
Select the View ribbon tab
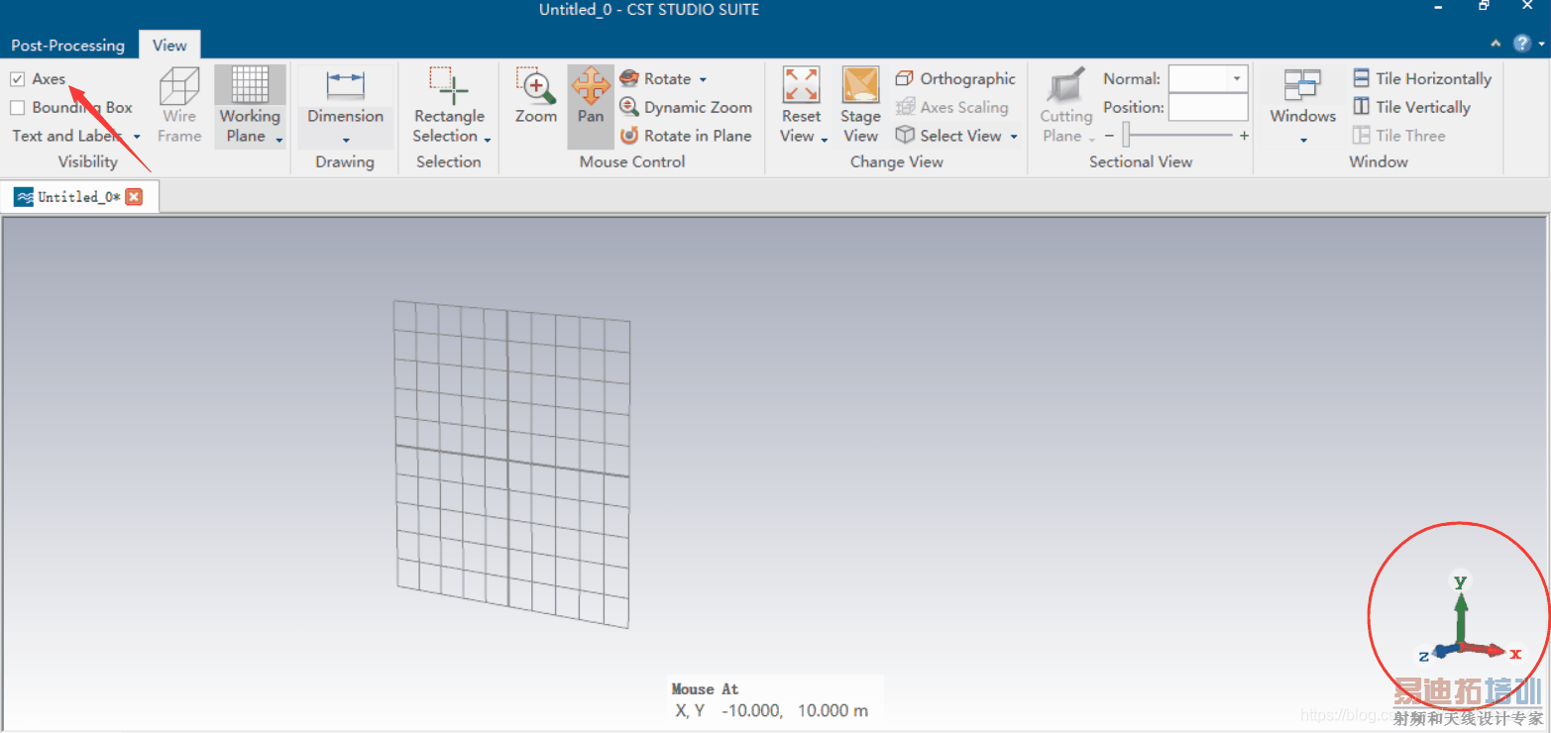169,46
